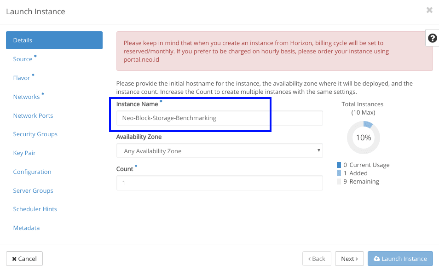
Task: Switch to the Source tab
Action: 23,59
